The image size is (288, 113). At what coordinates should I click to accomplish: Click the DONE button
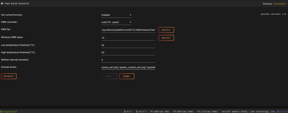pyautogui.click(x=126, y=76)
